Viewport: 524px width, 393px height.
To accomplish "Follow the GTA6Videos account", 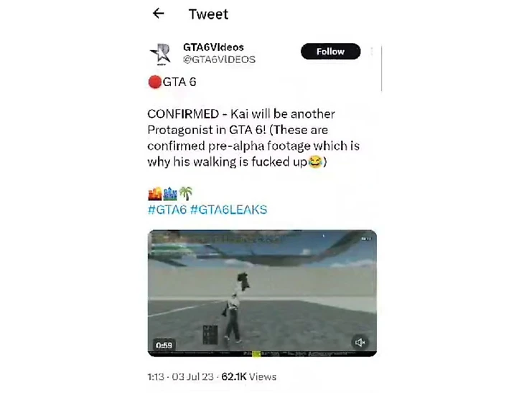I will pyautogui.click(x=330, y=52).
